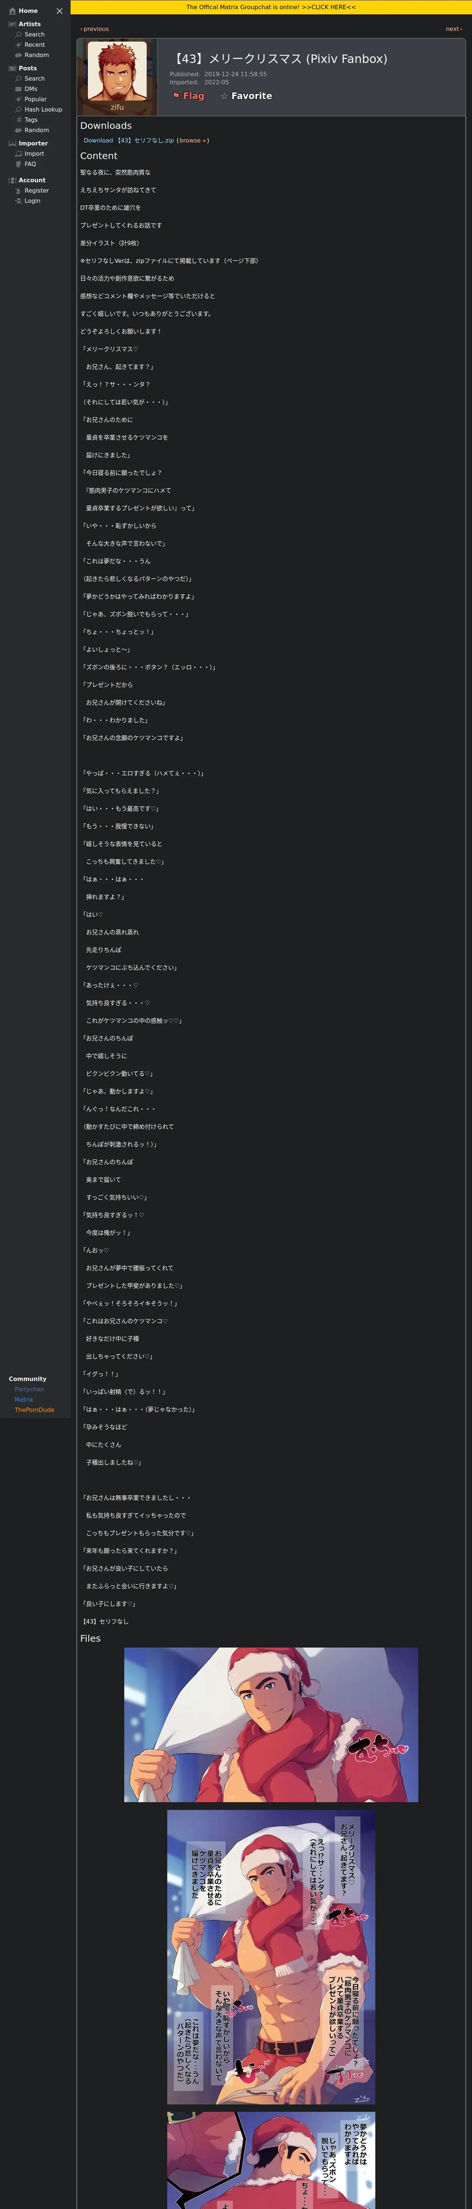Open Artists Search in the sidebar
Screen dimensions: 472x2209
(34, 34)
